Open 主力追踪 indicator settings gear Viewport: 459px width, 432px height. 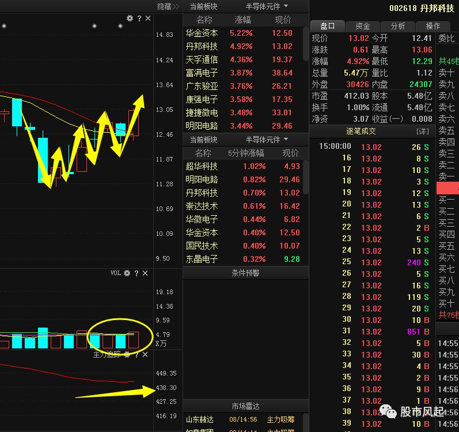(x=127, y=355)
